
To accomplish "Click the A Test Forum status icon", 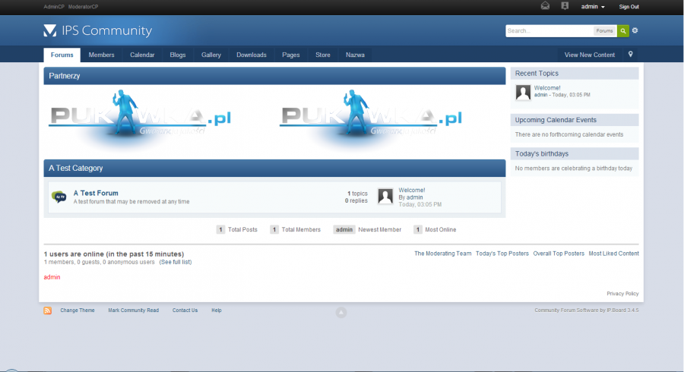I will tap(59, 197).
